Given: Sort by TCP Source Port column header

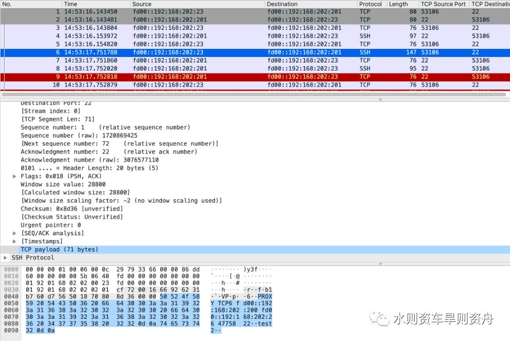Looking at the screenshot, I should [443, 4].
